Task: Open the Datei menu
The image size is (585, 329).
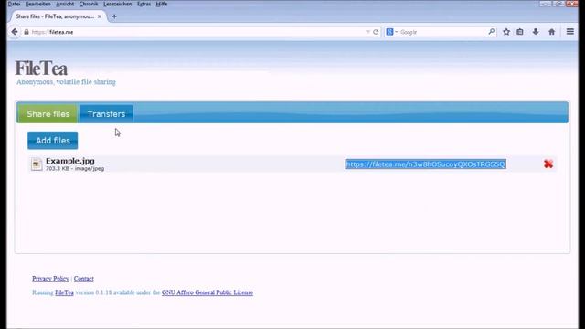Action: point(14,4)
